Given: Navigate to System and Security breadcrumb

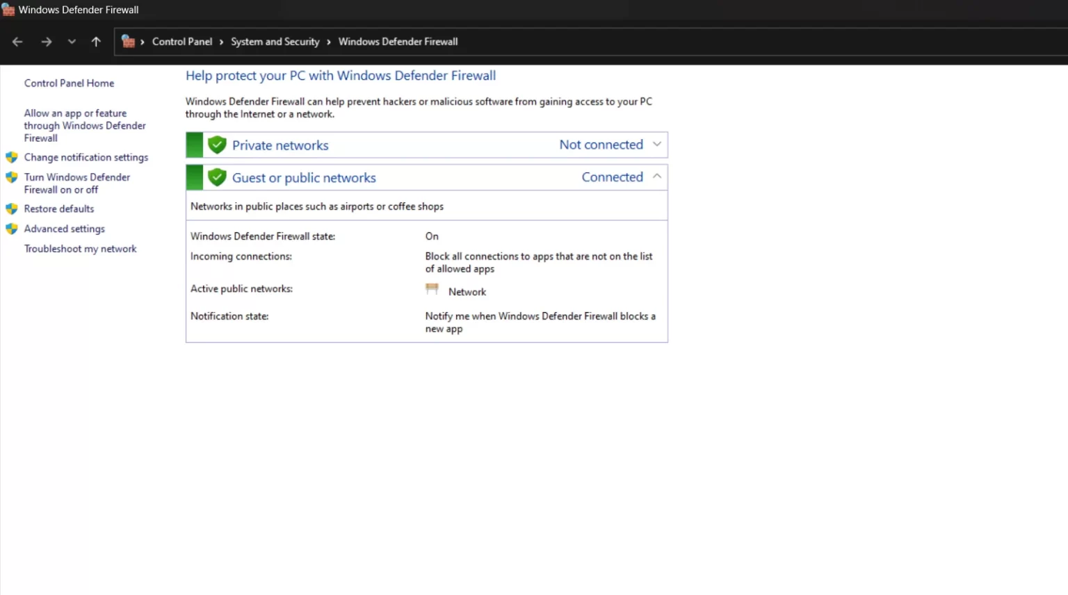Looking at the screenshot, I should (275, 42).
